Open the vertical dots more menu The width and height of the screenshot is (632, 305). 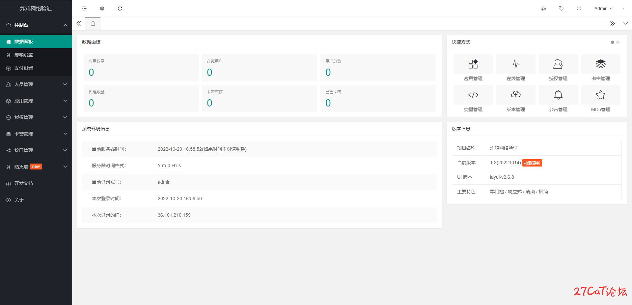(x=623, y=9)
